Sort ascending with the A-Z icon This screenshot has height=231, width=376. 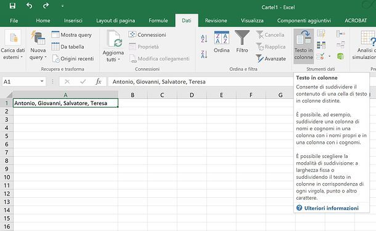(x=204, y=39)
